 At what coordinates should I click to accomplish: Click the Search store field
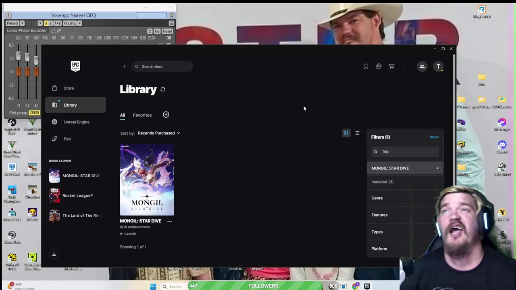point(162,66)
